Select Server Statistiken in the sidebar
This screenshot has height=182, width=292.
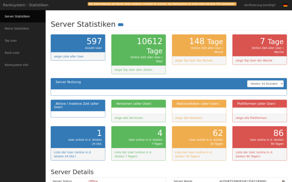23,17
